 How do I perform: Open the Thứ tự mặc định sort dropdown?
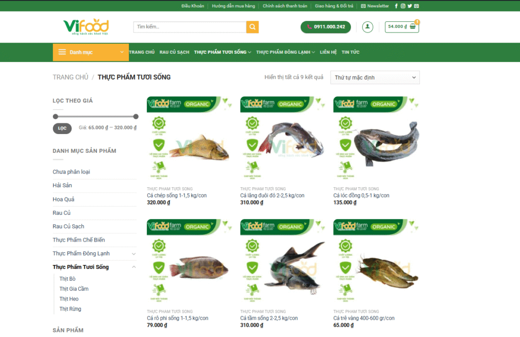click(x=375, y=78)
